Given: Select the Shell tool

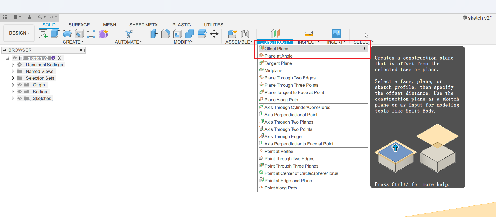Looking at the screenshot, I should tap(178, 34).
